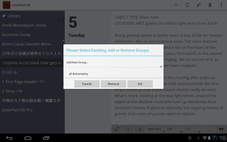Screen dimensions: 227x142
Task: Tap the Astronomy tag icon
Action: pyautogui.click(x=70, y=74)
